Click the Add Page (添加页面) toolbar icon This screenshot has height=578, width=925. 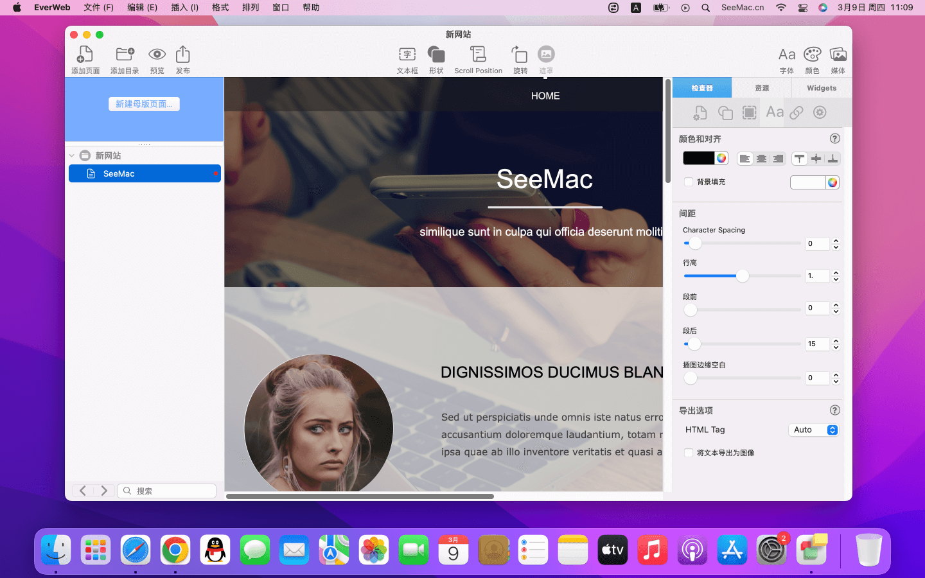coord(85,55)
